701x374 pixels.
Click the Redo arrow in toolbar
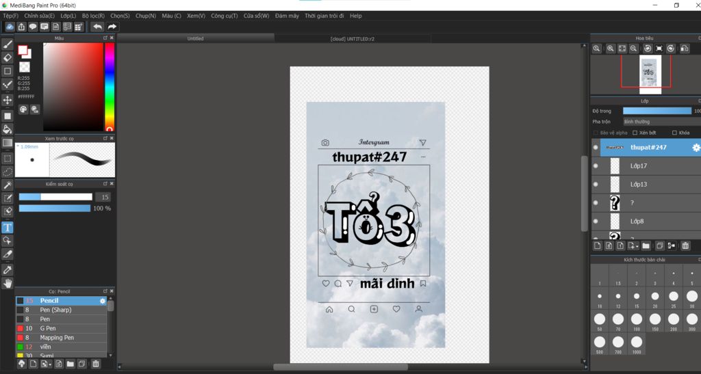tap(112, 27)
